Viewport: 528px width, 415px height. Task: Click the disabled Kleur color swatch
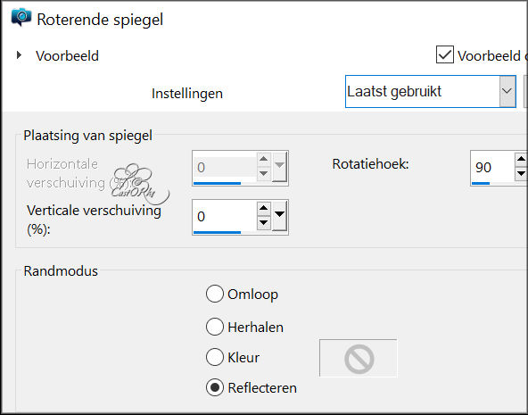359,358
